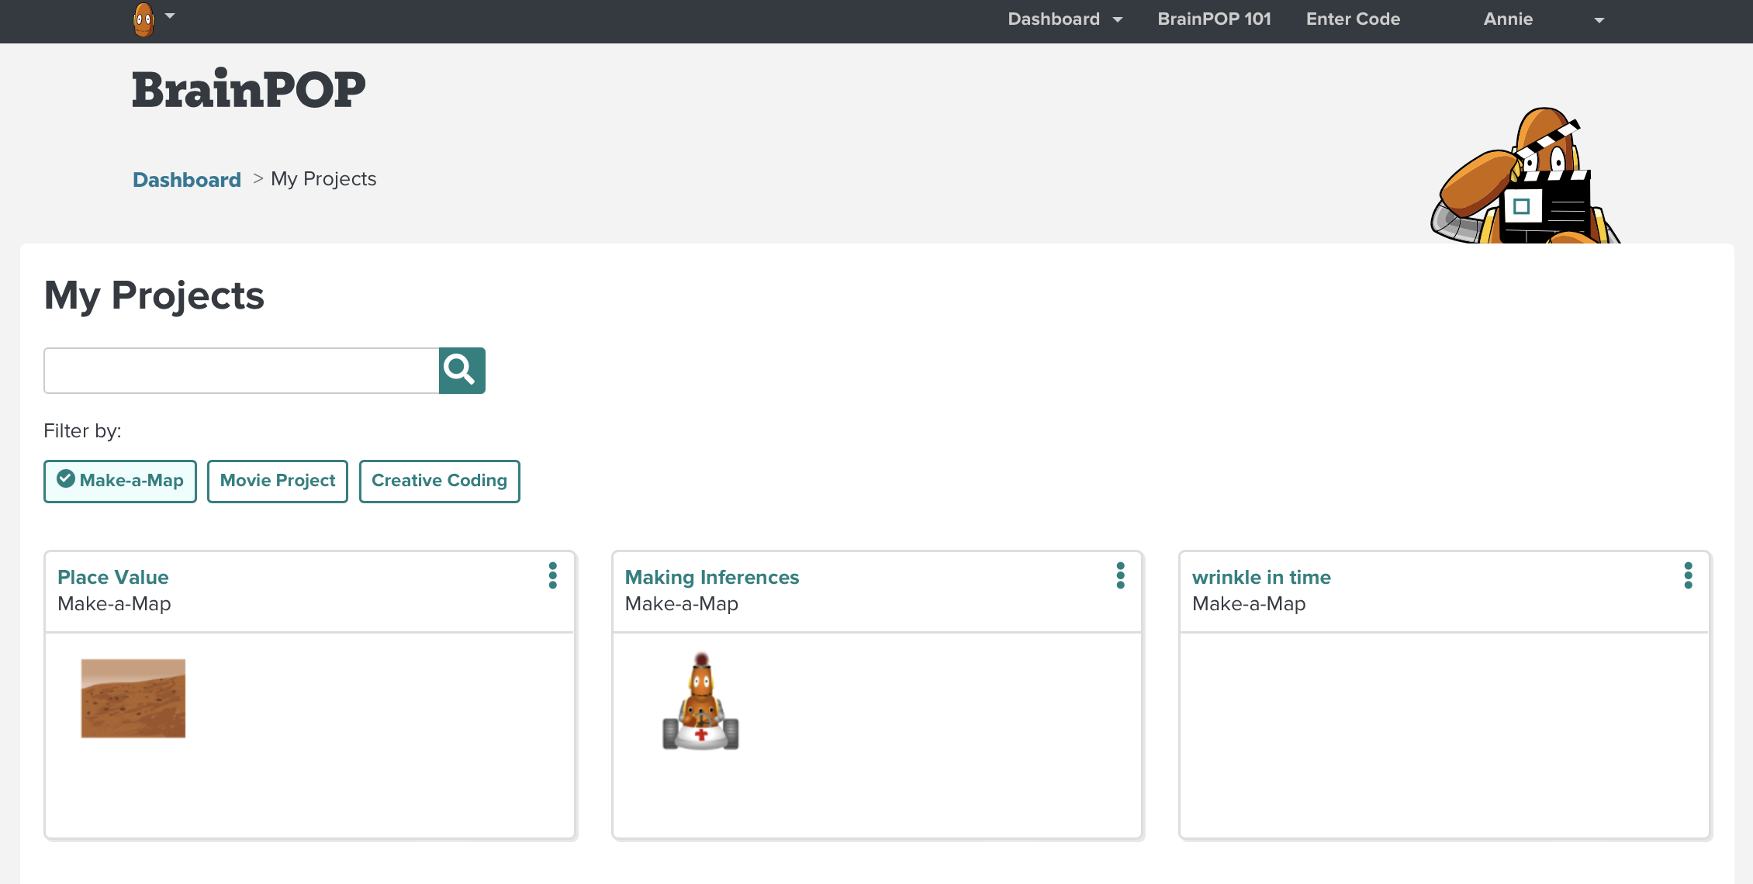Click the Make-a-Map label under Place Value

point(114,604)
